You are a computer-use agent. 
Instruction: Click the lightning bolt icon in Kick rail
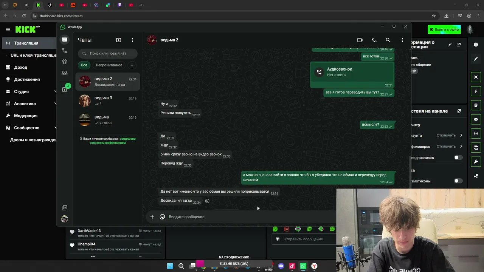pos(476,91)
